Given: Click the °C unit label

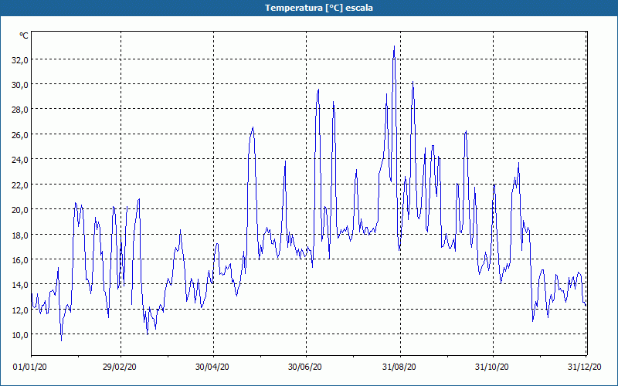Looking at the screenshot, I should point(24,36).
